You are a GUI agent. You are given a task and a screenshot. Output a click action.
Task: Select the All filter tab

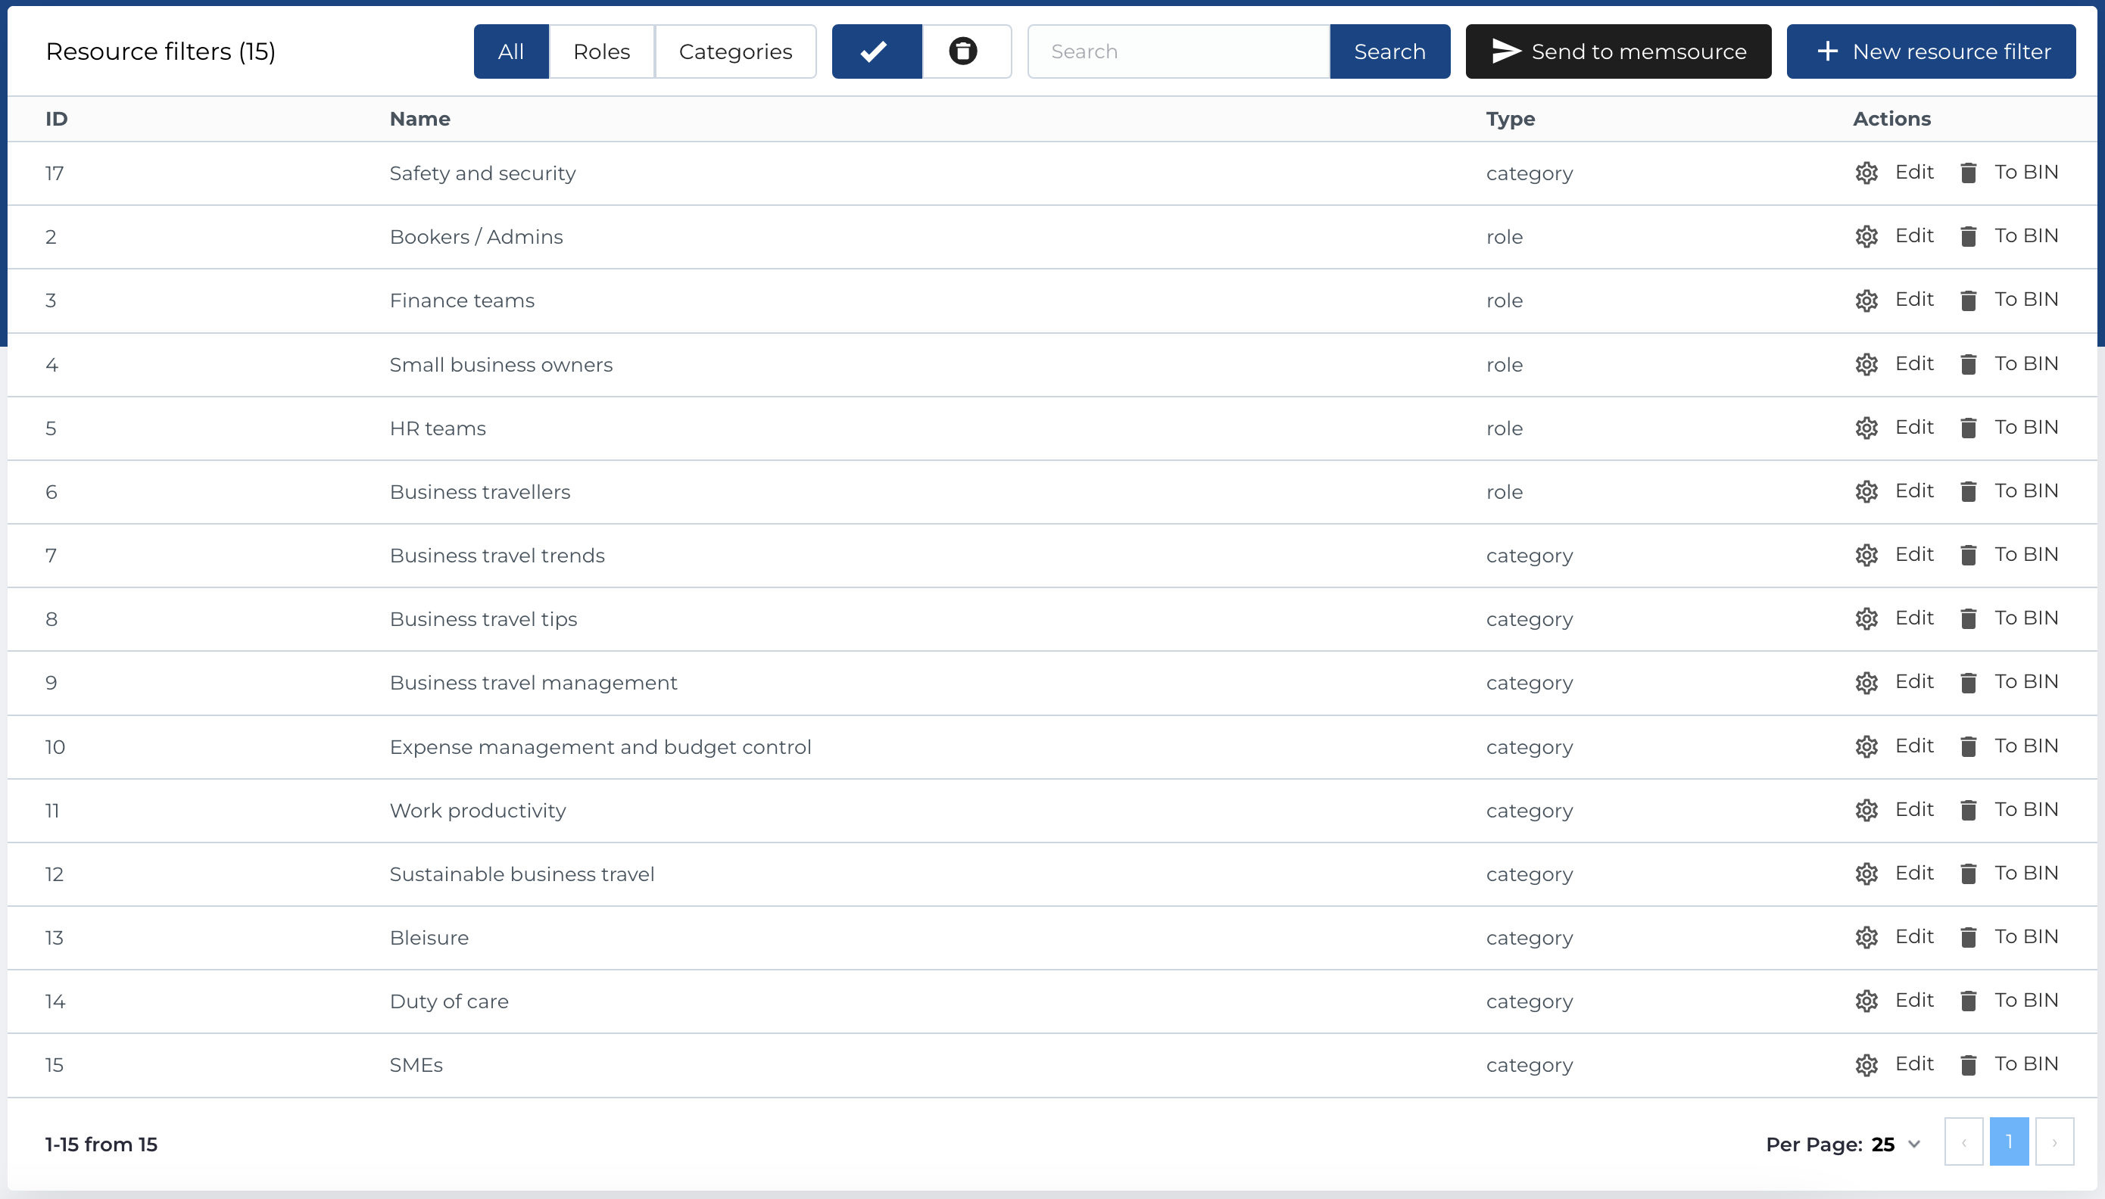pyautogui.click(x=510, y=51)
